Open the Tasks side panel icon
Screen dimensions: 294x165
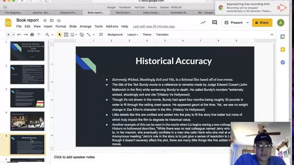(x=283, y=62)
